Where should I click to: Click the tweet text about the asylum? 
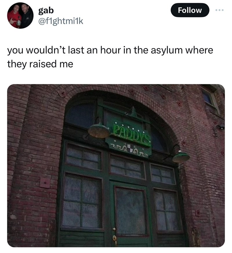tap(110, 57)
